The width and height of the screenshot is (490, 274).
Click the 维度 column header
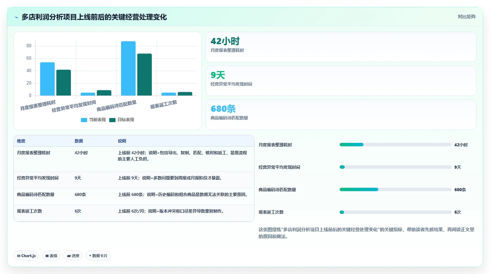21,141
